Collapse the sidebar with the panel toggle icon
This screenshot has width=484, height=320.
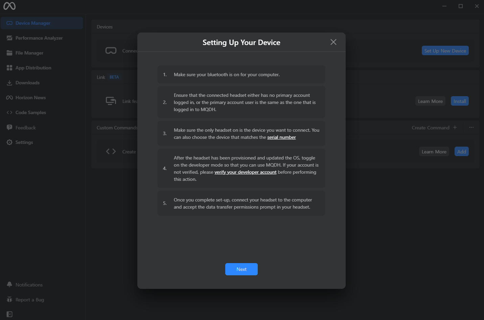point(9,314)
